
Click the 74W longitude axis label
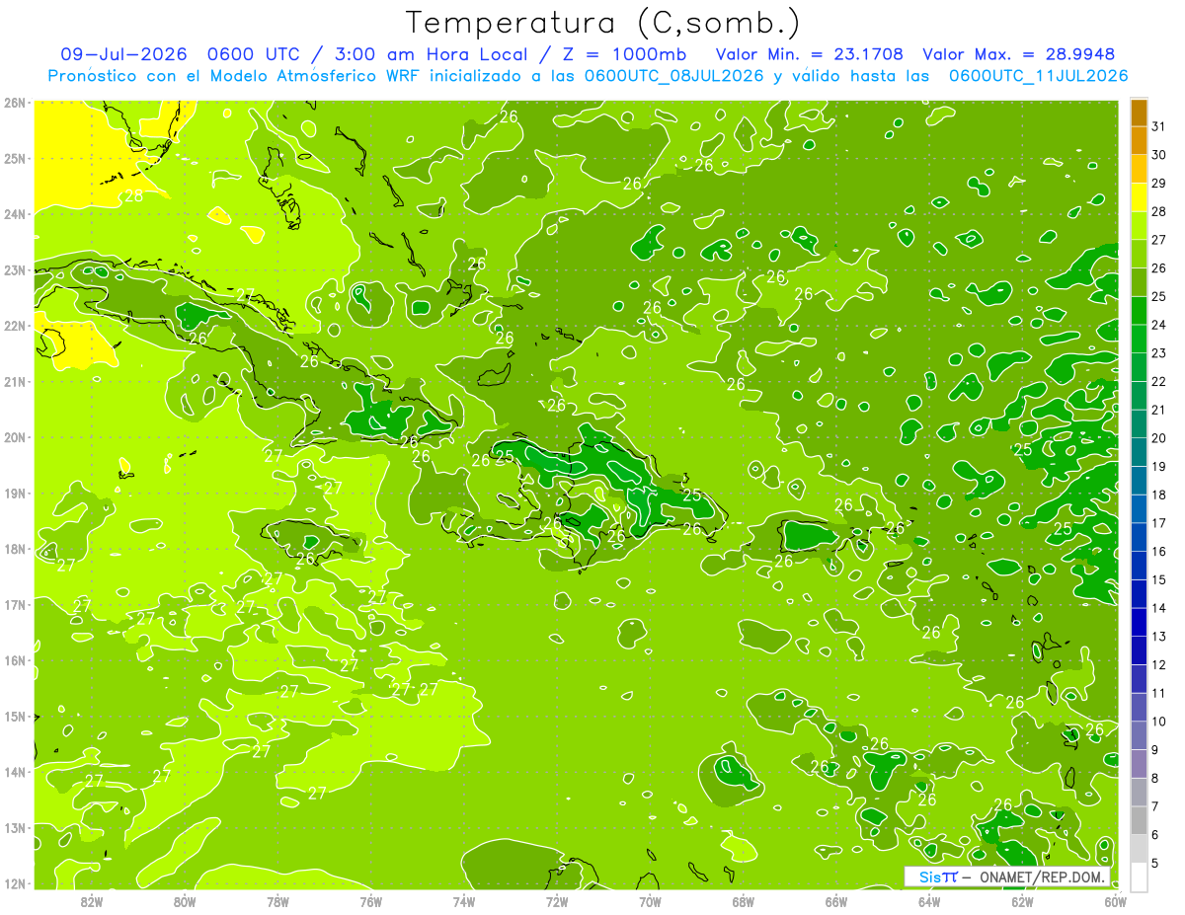pyautogui.click(x=464, y=901)
